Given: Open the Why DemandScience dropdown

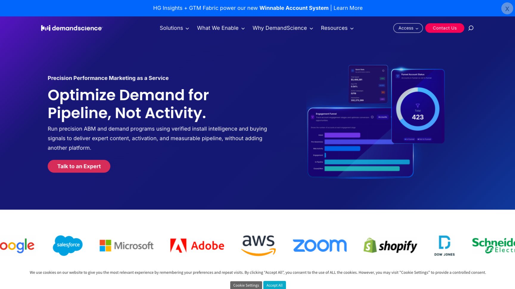Looking at the screenshot, I should tap(283, 28).
